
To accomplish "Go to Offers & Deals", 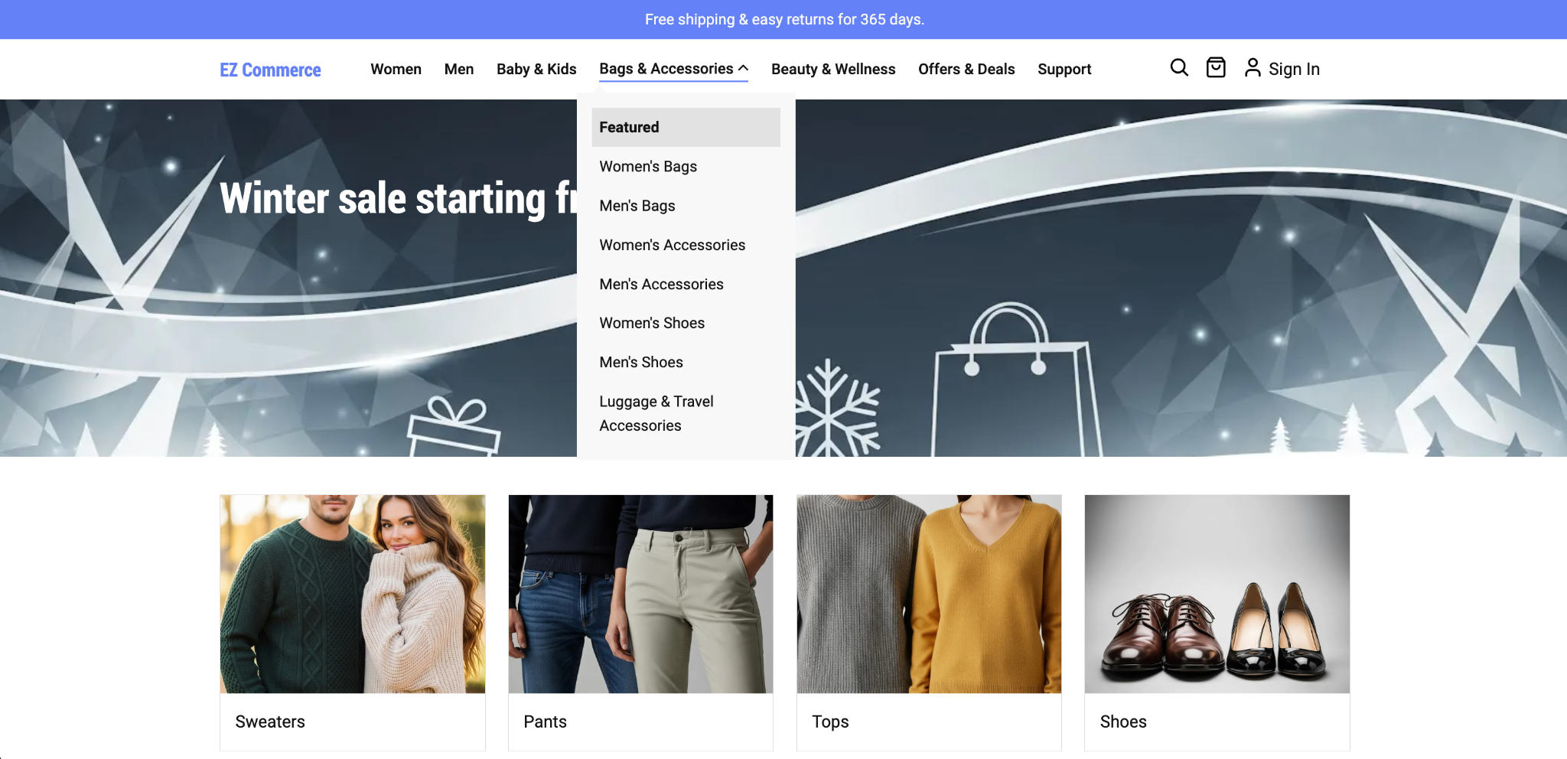I will pos(966,69).
